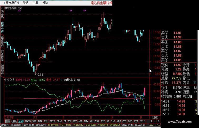Apply the EMV indicator
Viewport: 199px width, 128px height.
(86, 121)
